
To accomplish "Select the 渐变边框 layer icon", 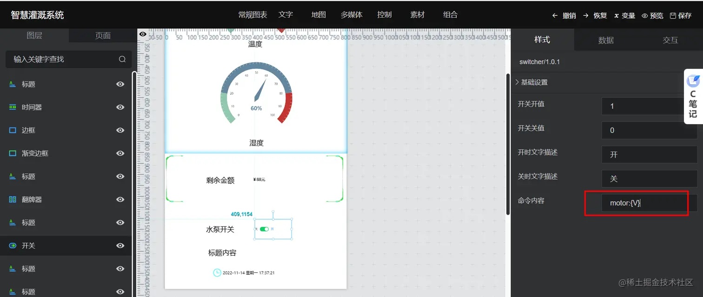I will (13, 153).
